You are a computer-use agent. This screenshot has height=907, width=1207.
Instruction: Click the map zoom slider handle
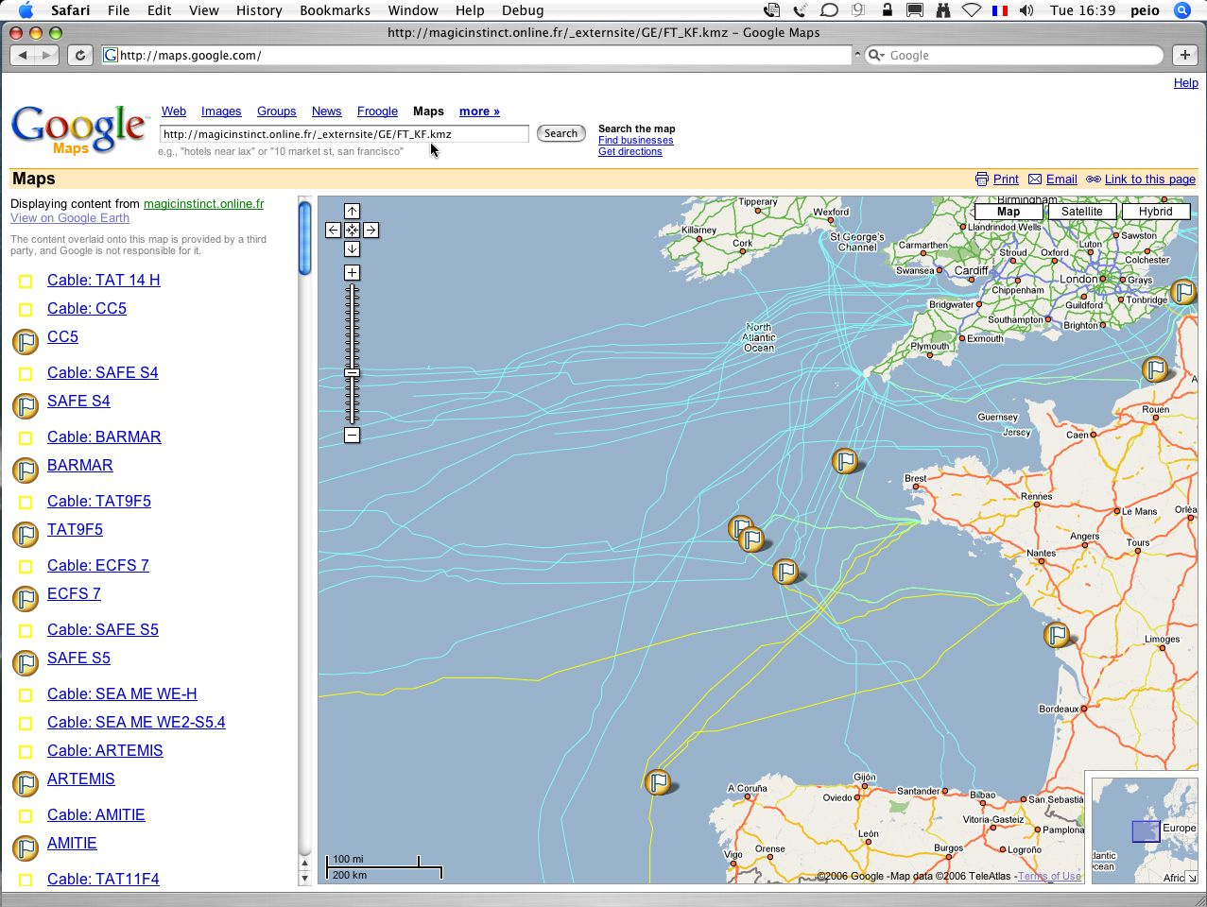tap(352, 373)
